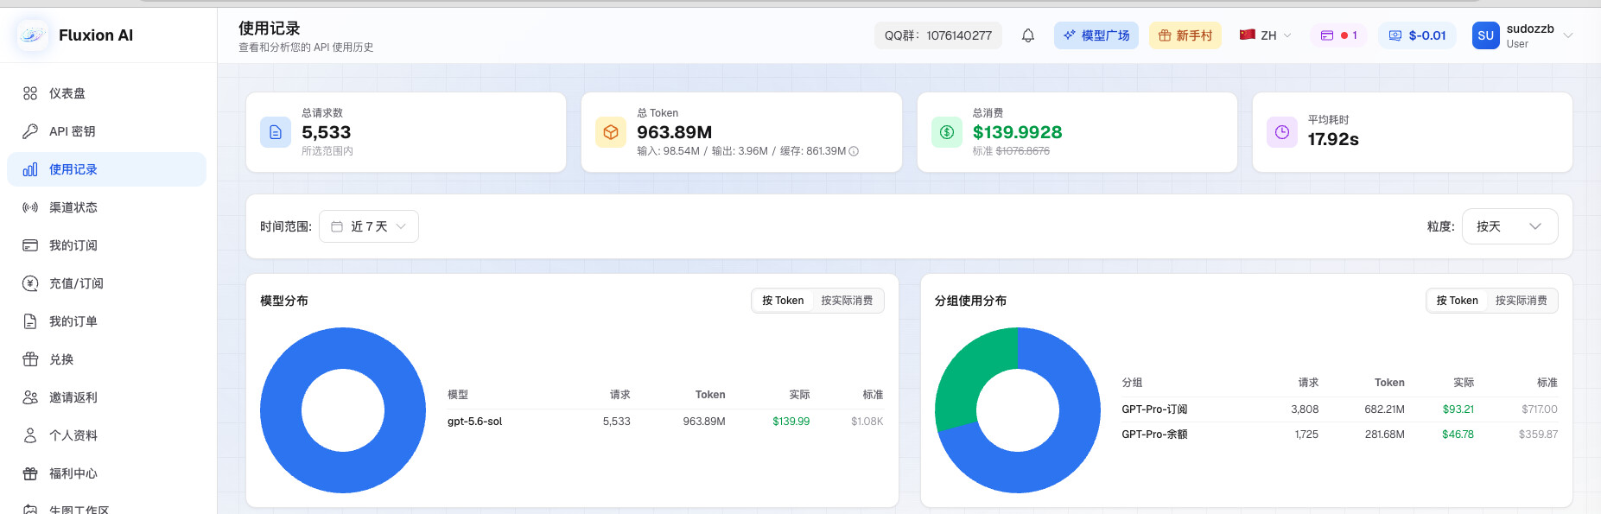Click the 充值/订阅 yen coin icon
This screenshot has height=514, width=1601.
click(x=30, y=283)
